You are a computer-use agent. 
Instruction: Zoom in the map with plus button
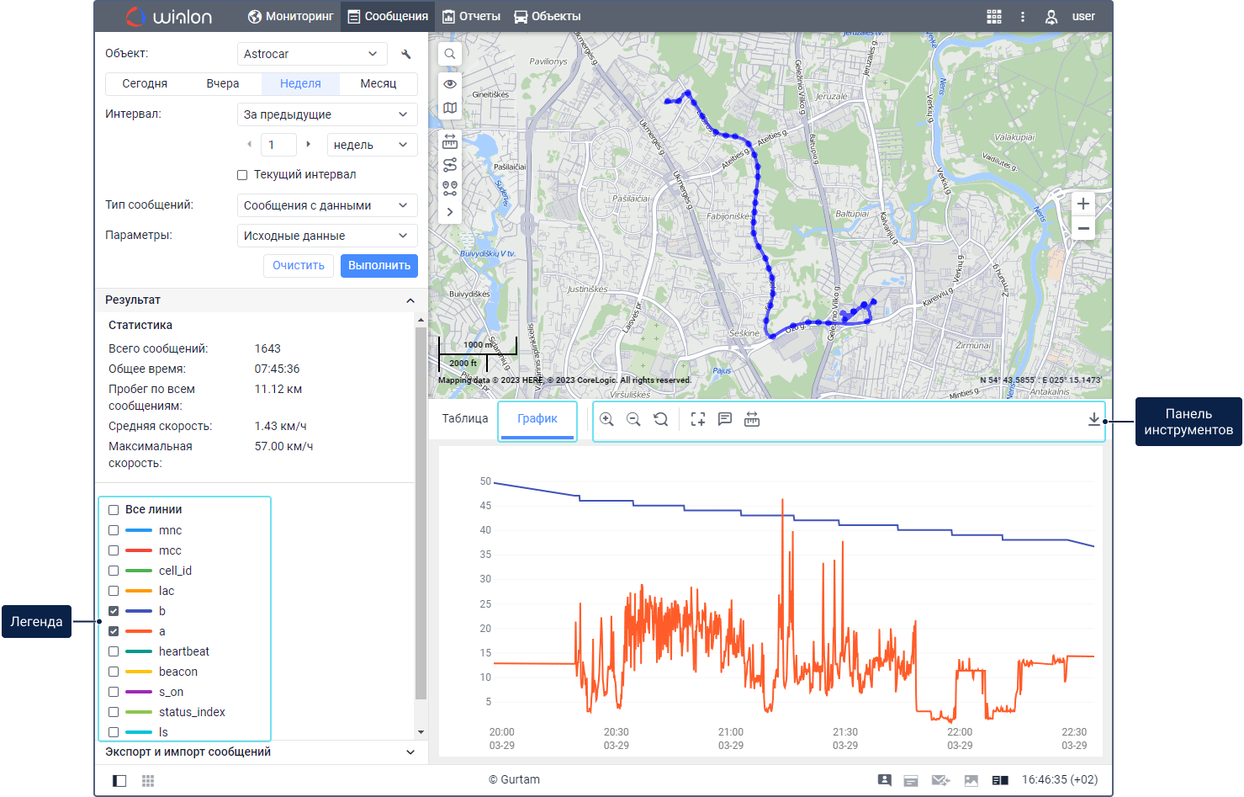(1083, 204)
